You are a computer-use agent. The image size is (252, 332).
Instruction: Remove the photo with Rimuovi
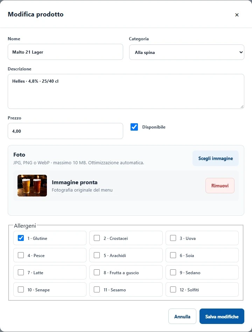(220, 186)
